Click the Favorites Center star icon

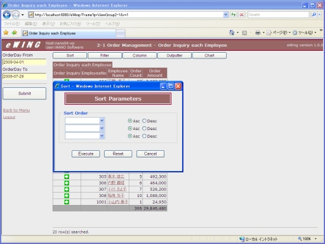(x=6, y=33)
